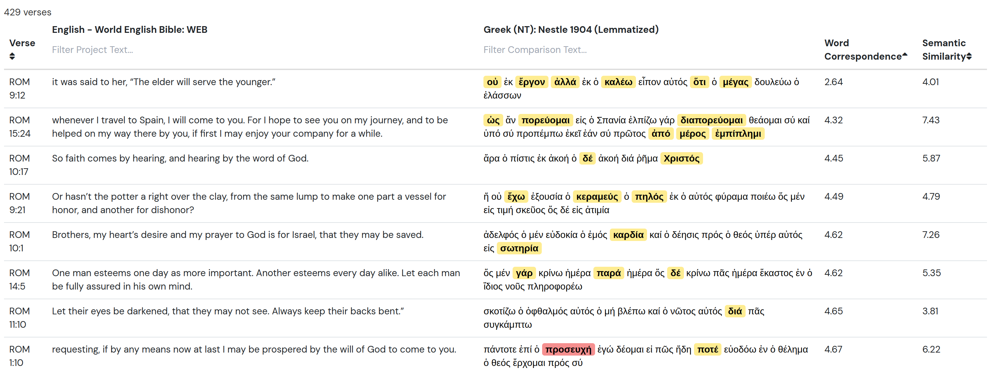Sort by the Semantic Similarity arrows
Screen dimensions: 990x374
click(969, 56)
